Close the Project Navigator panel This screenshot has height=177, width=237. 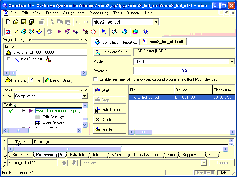86,40
